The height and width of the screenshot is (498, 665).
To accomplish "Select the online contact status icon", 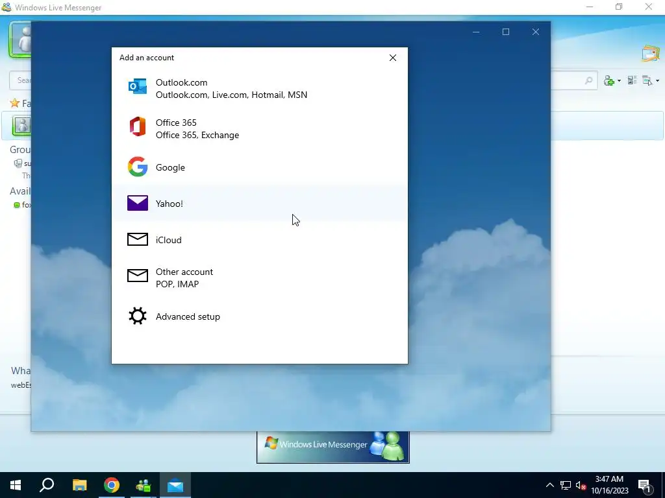I will point(17,205).
